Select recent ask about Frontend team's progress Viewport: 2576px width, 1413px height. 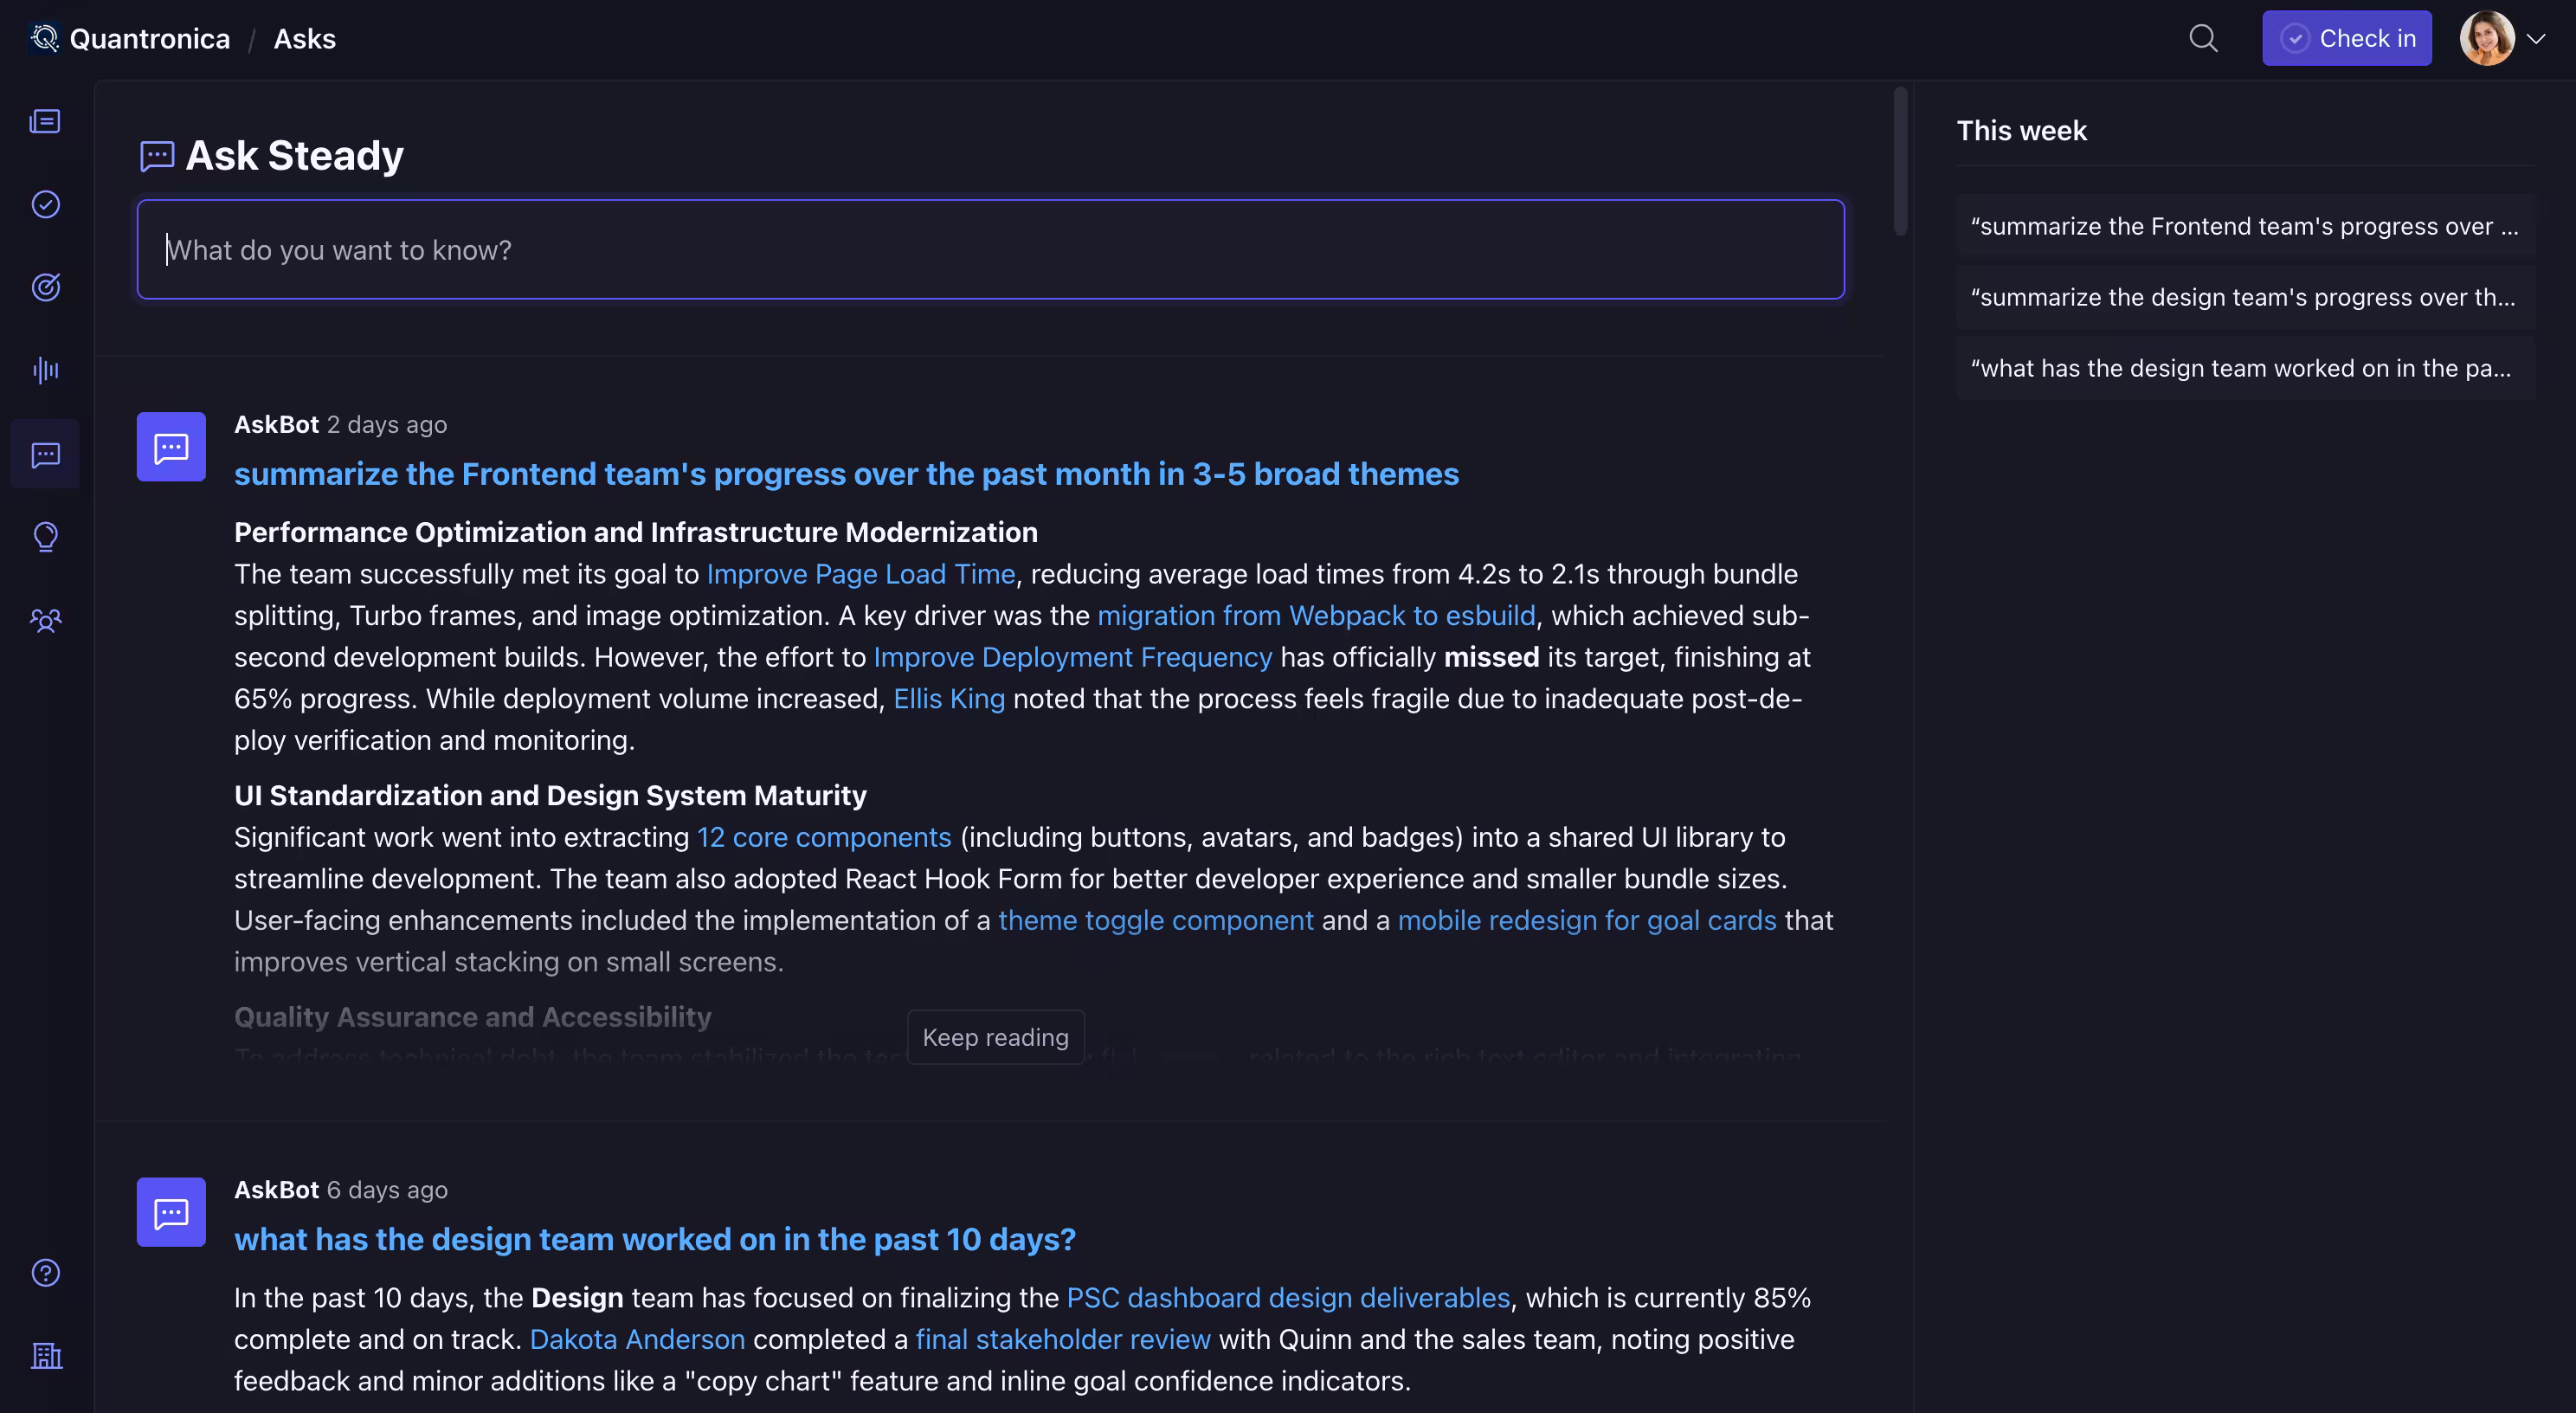[x=2245, y=226]
